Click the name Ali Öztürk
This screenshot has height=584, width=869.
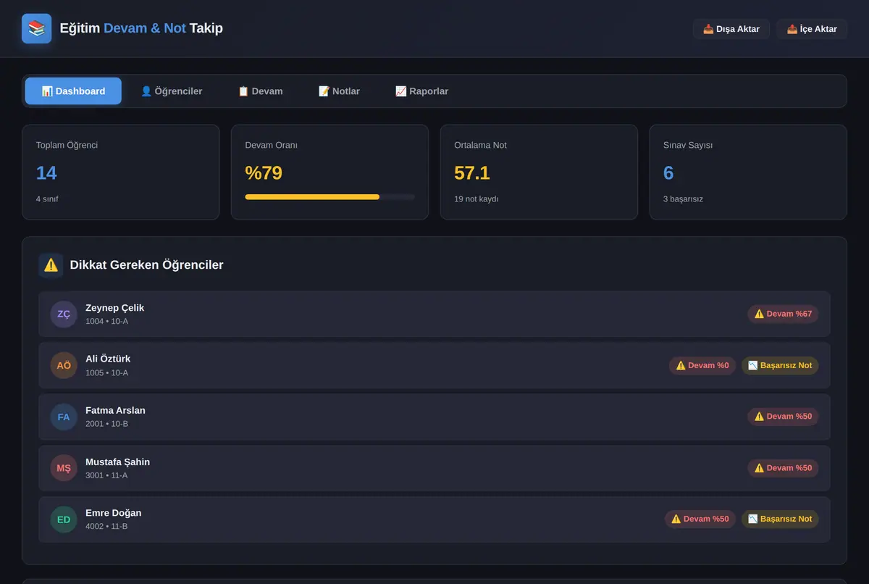(x=108, y=359)
